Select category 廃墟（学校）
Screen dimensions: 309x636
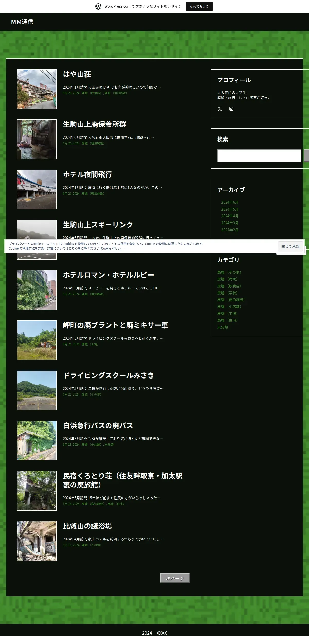click(227, 293)
